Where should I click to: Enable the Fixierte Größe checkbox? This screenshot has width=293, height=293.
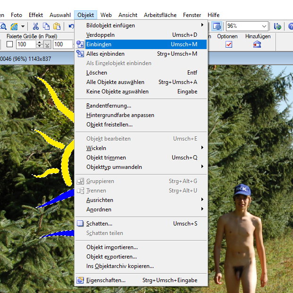10,44
